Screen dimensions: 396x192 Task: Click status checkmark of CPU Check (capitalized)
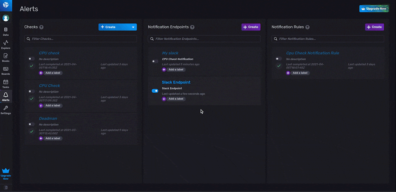(31, 99)
